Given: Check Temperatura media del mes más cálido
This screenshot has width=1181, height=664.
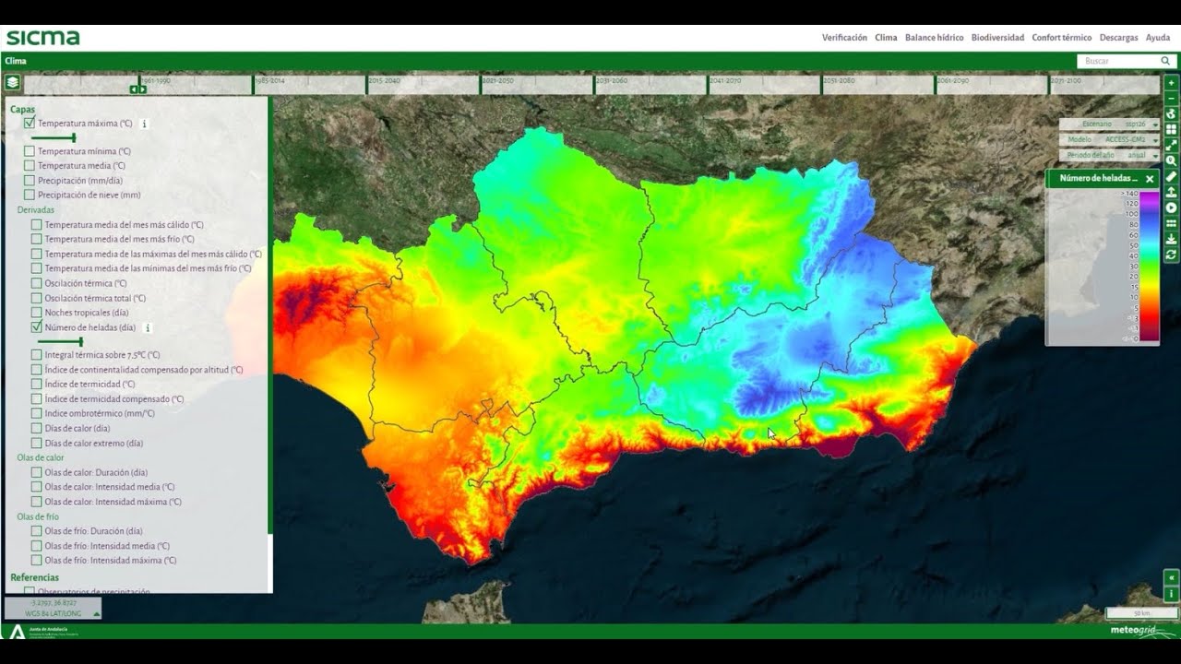Looking at the screenshot, I should click(x=37, y=225).
